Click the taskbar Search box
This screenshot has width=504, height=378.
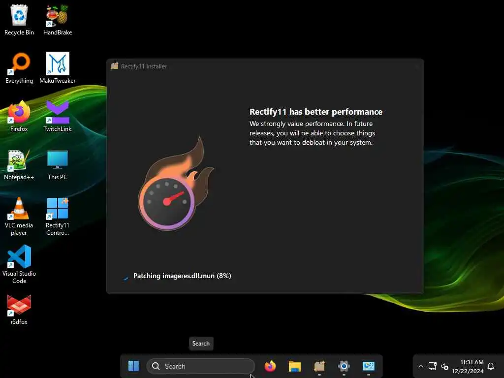pyautogui.click(x=201, y=366)
